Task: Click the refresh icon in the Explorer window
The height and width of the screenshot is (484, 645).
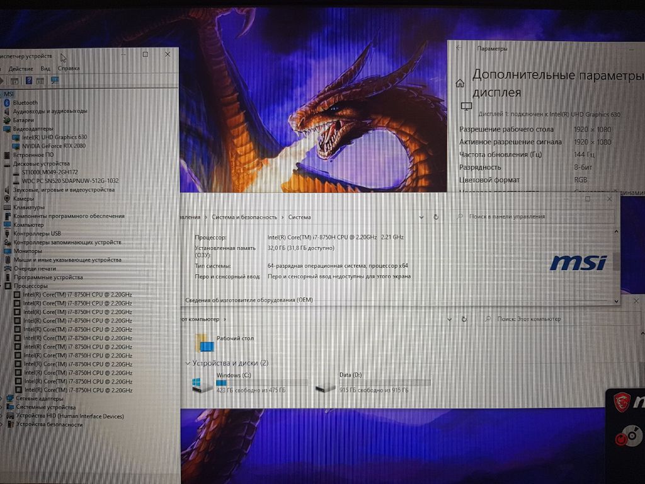Action: pyautogui.click(x=464, y=319)
